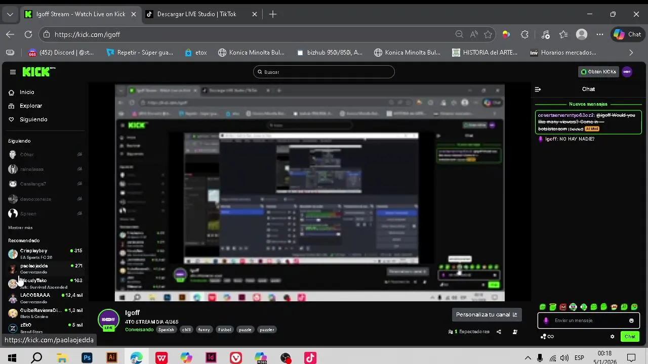
Task: Open followed channel Spreen
Action: point(45,213)
